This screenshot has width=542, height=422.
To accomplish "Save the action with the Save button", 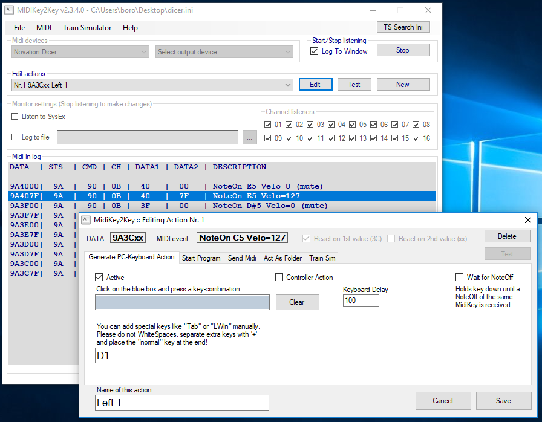I will click(x=504, y=401).
